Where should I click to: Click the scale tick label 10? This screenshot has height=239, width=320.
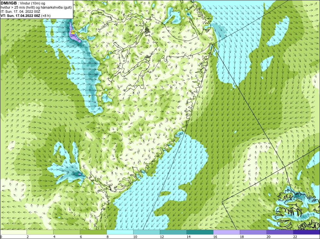coord(135,237)
